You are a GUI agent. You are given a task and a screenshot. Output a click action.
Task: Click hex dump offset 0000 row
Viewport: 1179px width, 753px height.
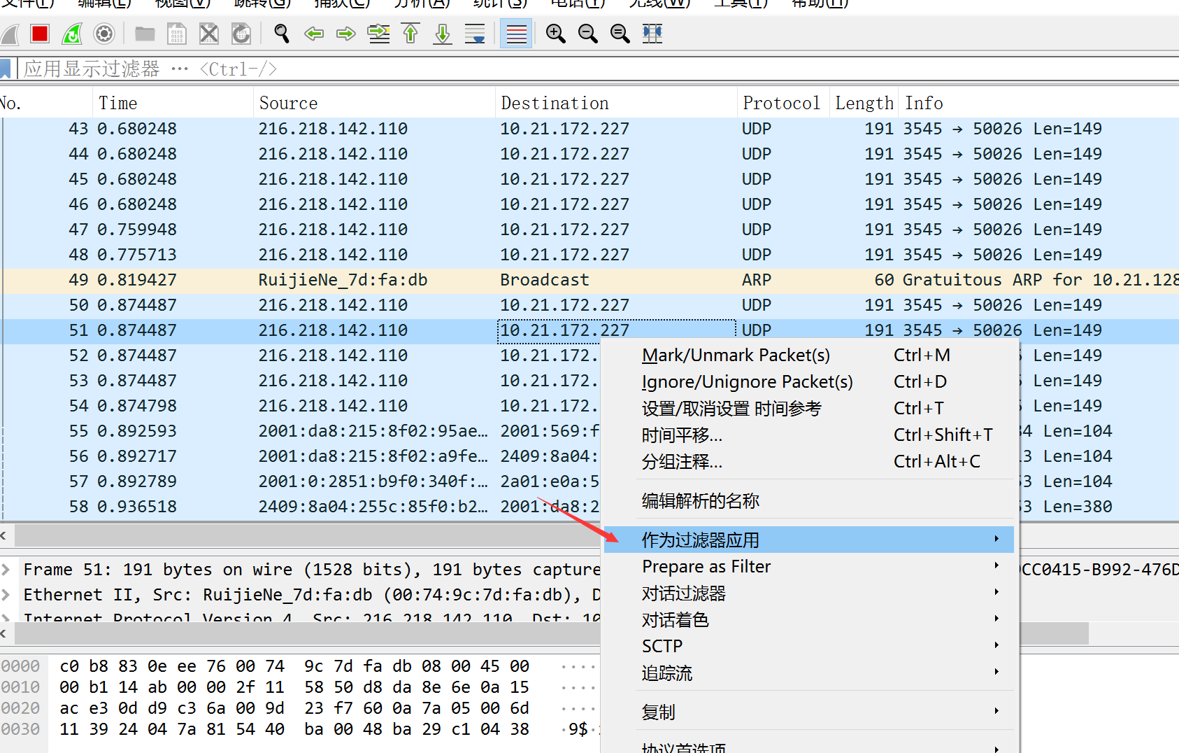click(301, 666)
